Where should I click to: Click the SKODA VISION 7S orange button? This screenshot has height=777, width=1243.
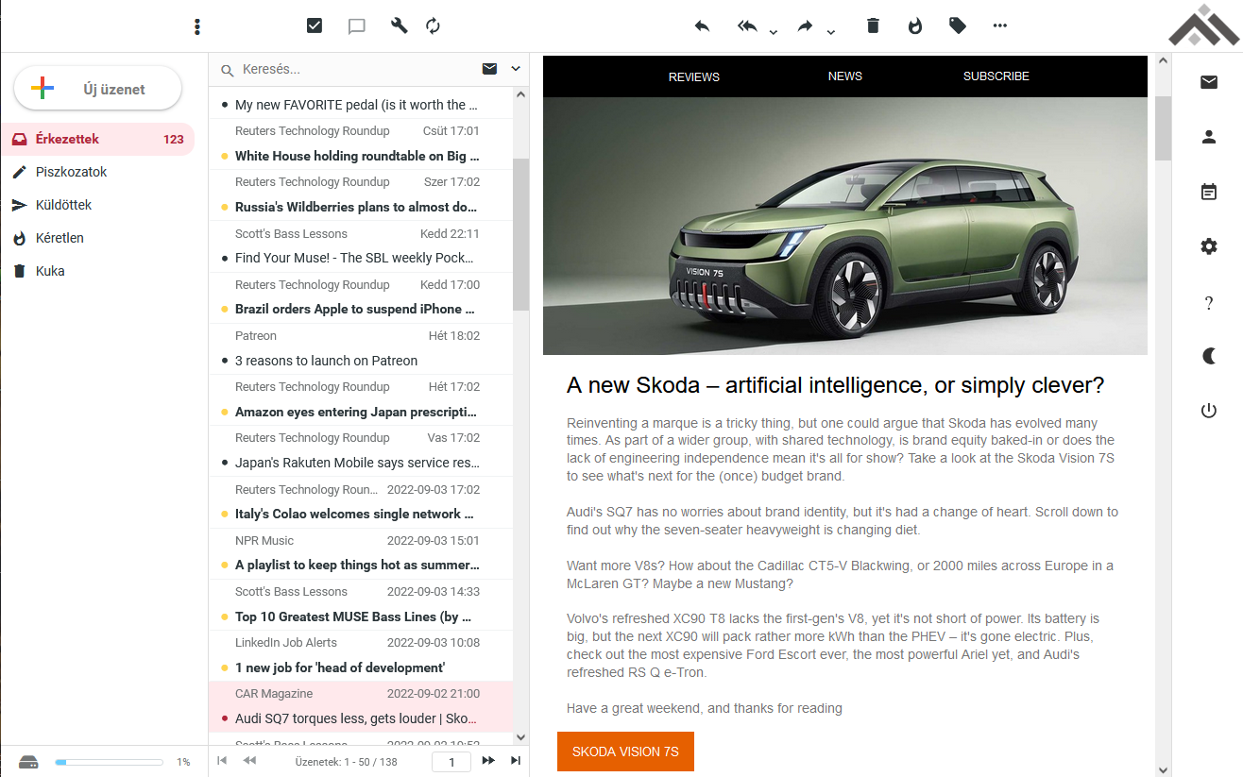pyautogui.click(x=625, y=752)
